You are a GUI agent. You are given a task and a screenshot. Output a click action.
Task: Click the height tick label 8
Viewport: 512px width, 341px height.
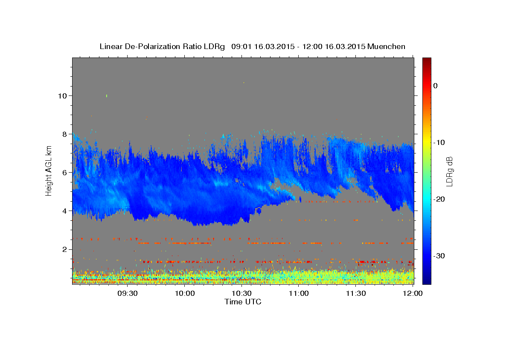point(64,134)
